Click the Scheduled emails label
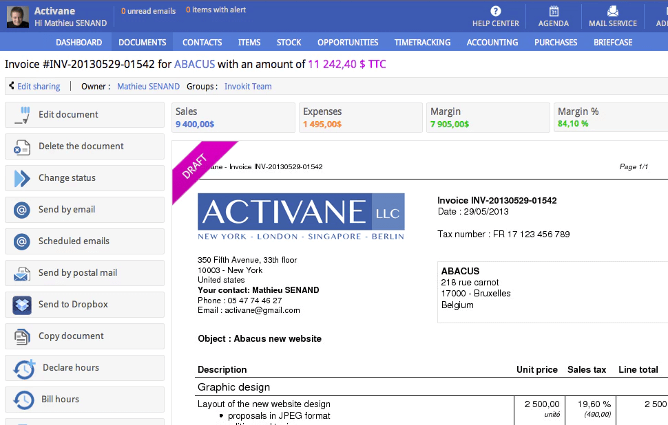The width and height of the screenshot is (668, 425). [74, 241]
